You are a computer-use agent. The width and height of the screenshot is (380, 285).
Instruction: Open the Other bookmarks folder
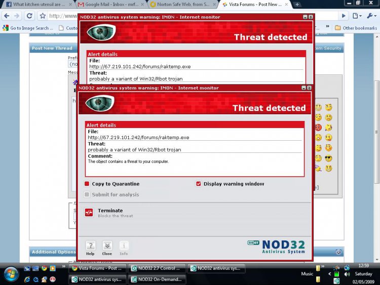tap(356, 28)
